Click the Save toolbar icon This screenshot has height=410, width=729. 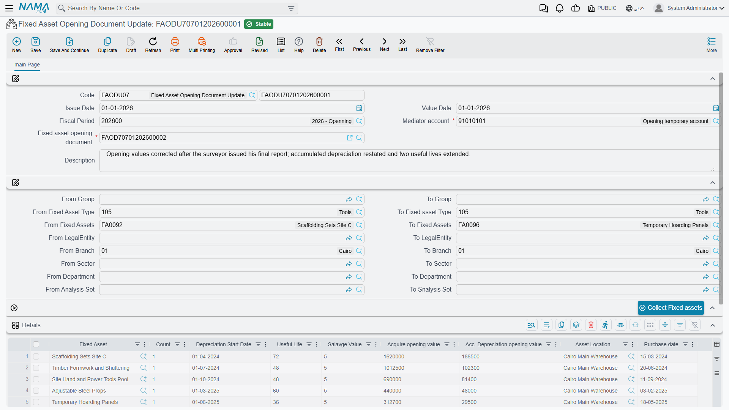coord(36,45)
